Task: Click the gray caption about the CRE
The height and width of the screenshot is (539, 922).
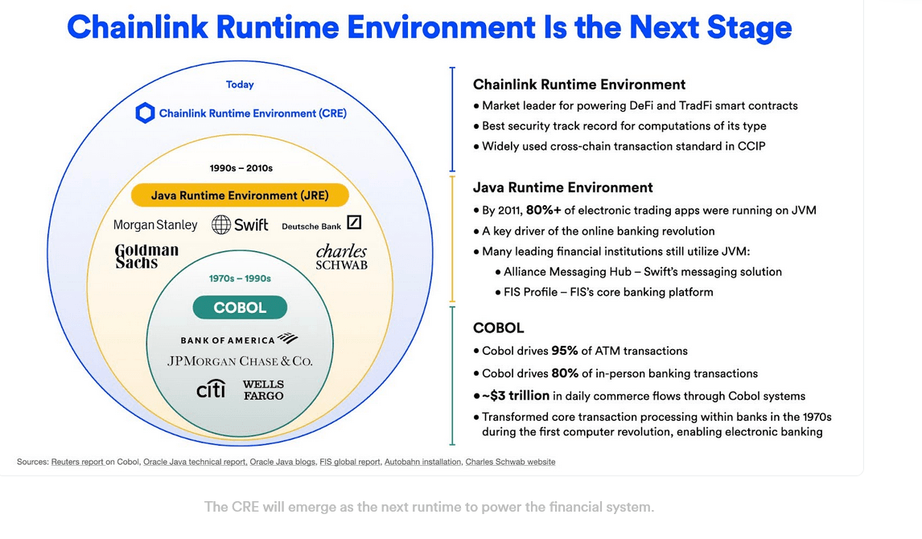Action: pos(430,507)
